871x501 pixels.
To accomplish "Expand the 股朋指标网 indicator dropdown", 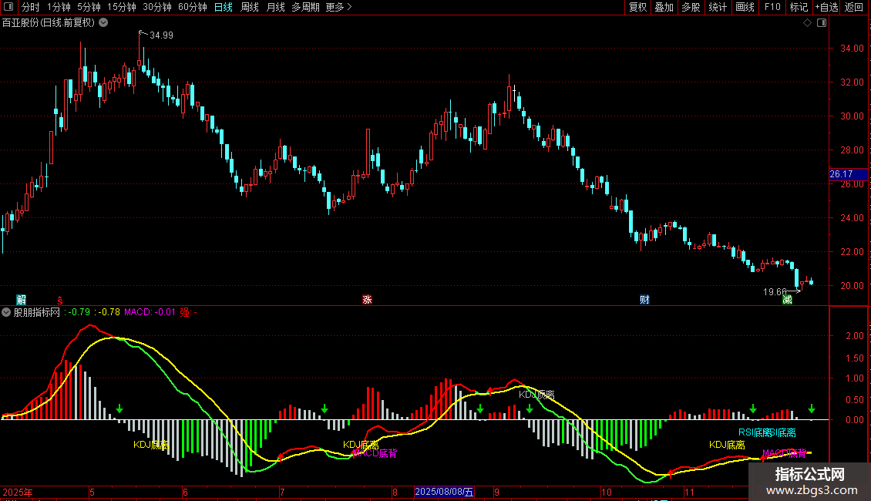I will pos(6,312).
